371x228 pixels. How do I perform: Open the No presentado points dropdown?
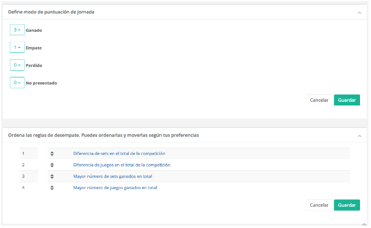[17, 83]
